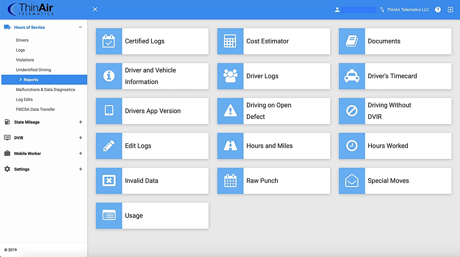Click the Hours of Service truck icon
Image resolution: width=460 pixels, height=257 pixels.
point(7,27)
